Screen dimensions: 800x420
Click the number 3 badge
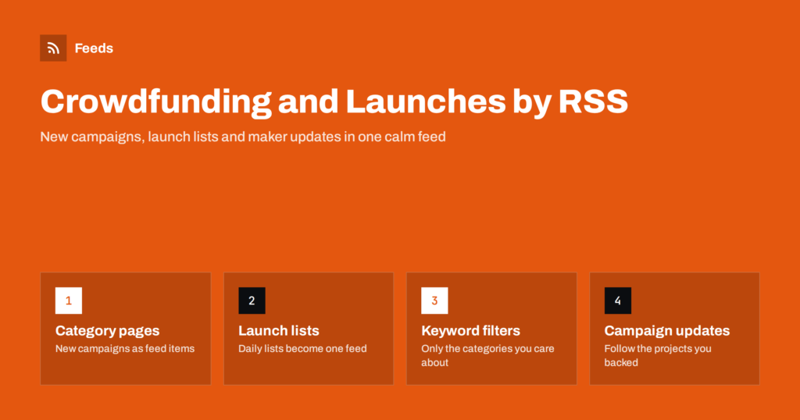click(x=434, y=301)
